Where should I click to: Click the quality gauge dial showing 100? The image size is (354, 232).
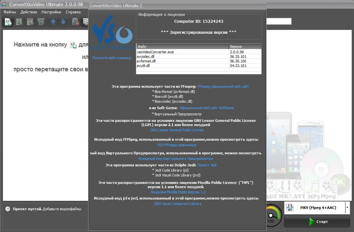click(272, 216)
